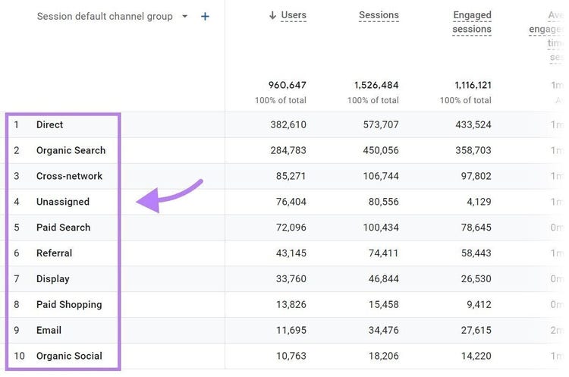
Task: Click total users value 960,647
Action: (x=287, y=85)
